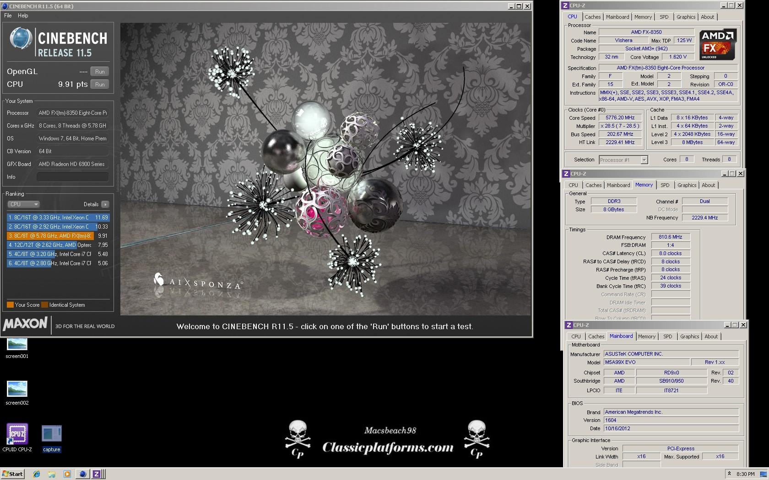Image resolution: width=769 pixels, height=480 pixels.
Task: Click the BIOS Date 10/16/2012 field
Action: click(671, 429)
